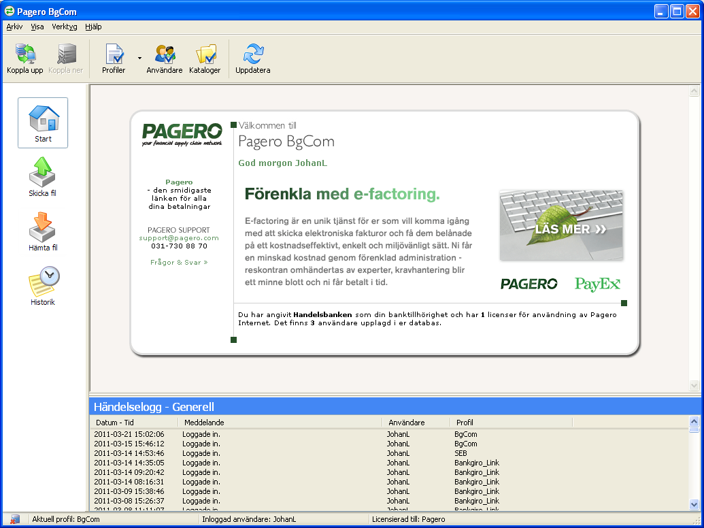This screenshot has width=704, height=528.
Task: Click the LÄS MER banner image
Action: point(561,225)
